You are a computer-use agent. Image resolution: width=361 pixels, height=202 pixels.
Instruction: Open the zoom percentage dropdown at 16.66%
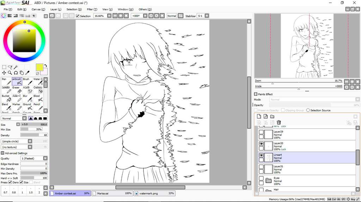109,16
